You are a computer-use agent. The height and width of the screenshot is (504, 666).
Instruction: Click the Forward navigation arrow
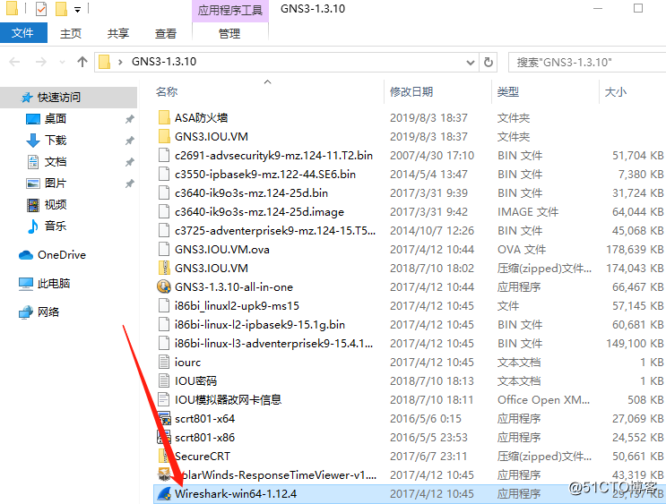pyautogui.click(x=40, y=62)
